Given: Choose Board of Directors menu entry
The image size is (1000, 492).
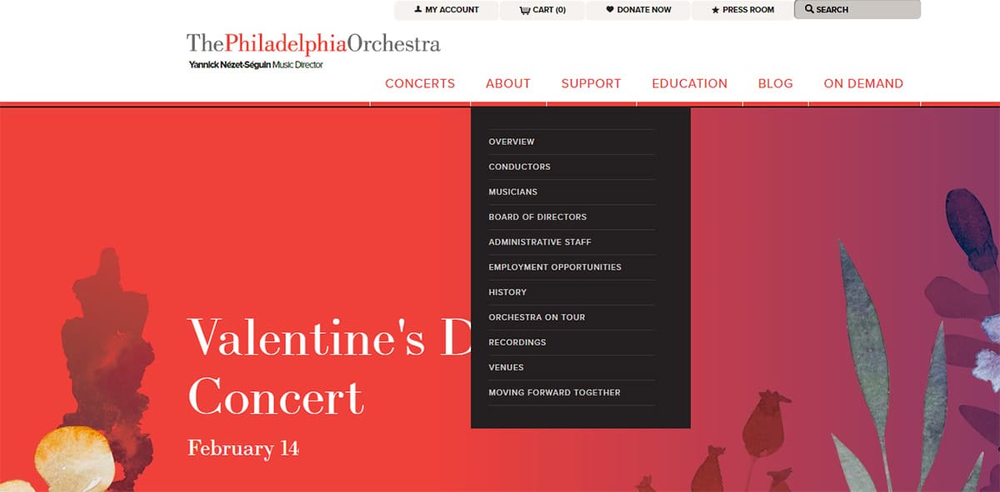Looking at the screenshot, I should [x=537, y=216].
